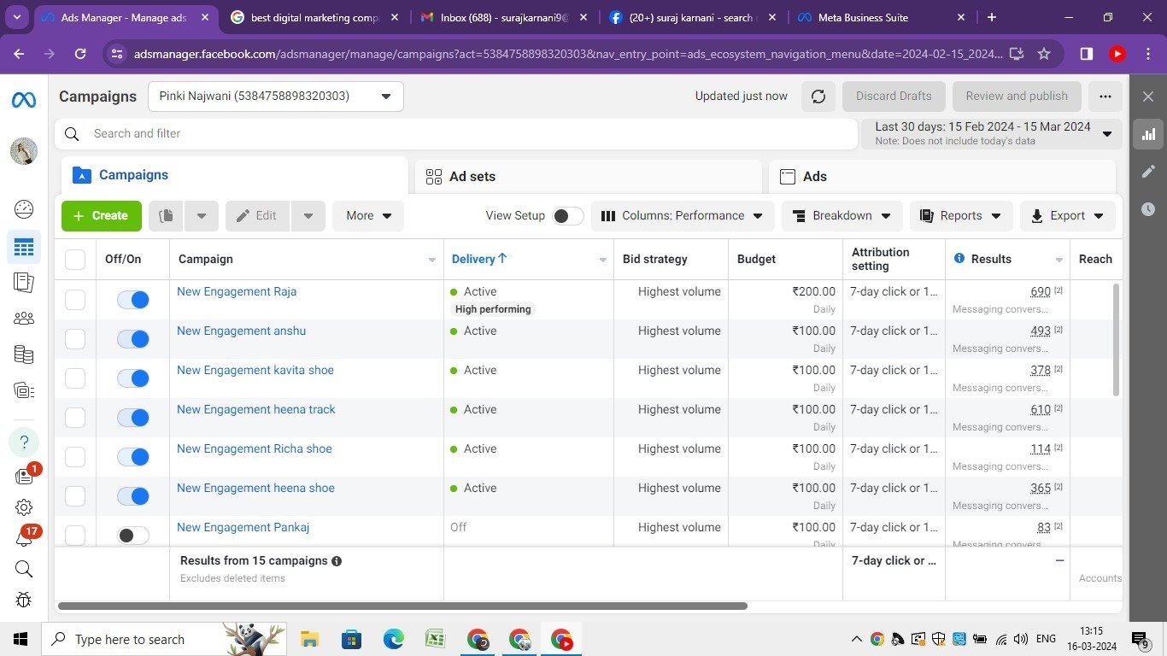Turn off New Engagement Raja campaign toggle
The height and width of the screenshot is (656, 1167).
coord(133,300)
